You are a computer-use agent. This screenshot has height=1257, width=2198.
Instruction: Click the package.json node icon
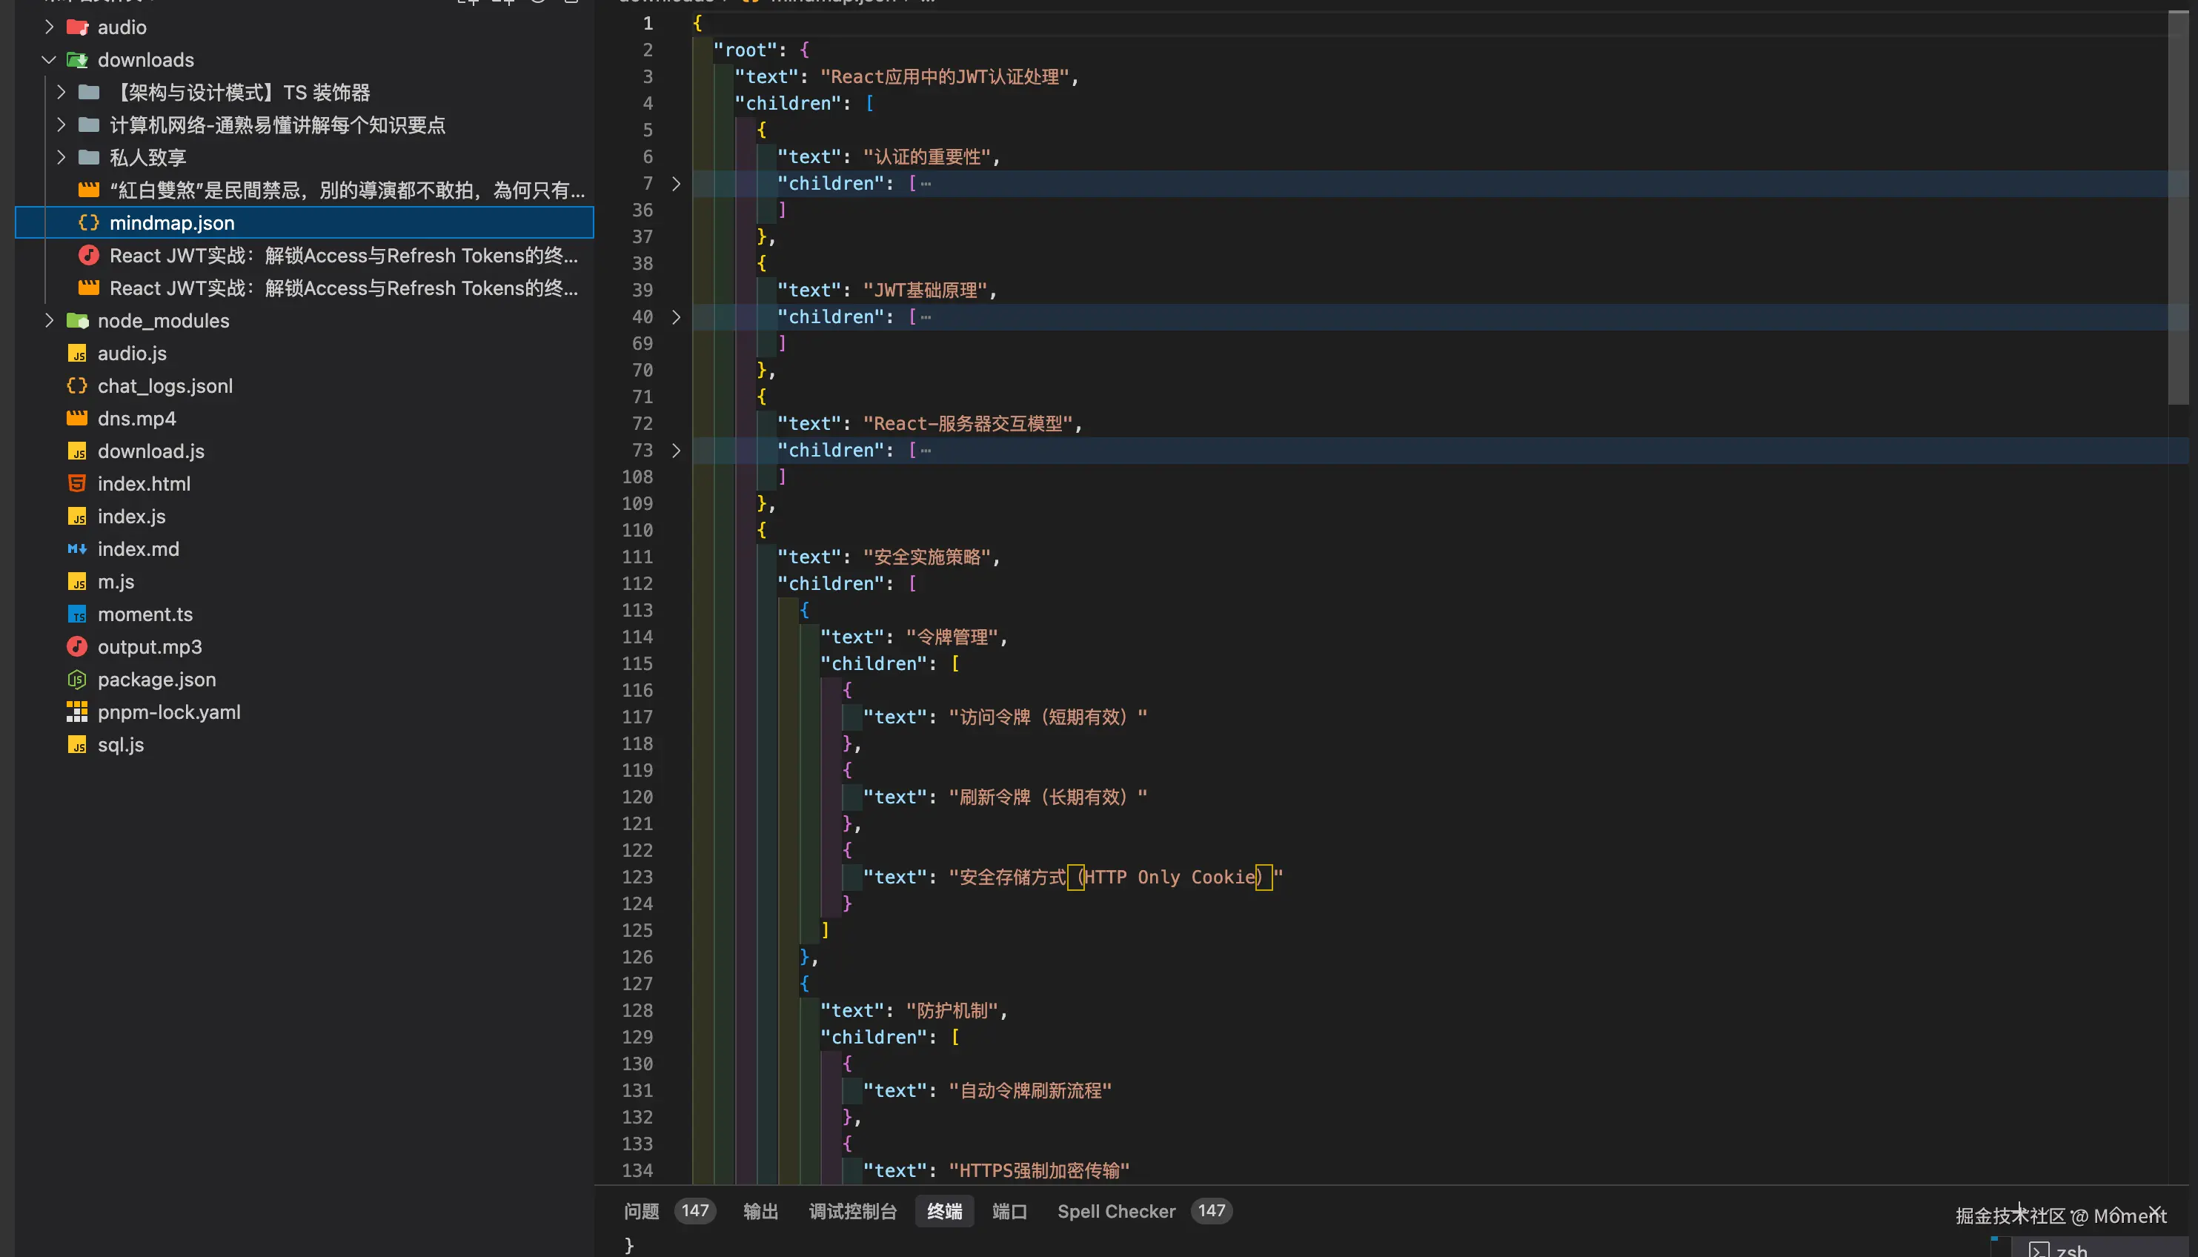(77, 680)
